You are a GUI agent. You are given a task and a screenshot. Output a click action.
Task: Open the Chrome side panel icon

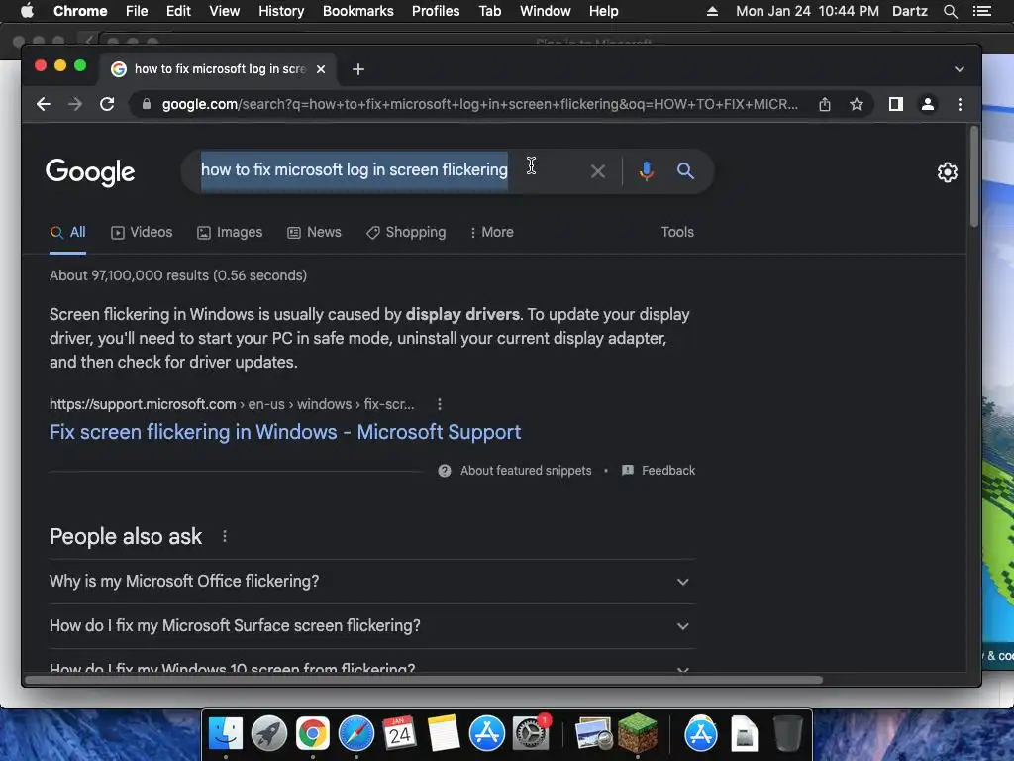pyautogui.click(x=895, y=104)
